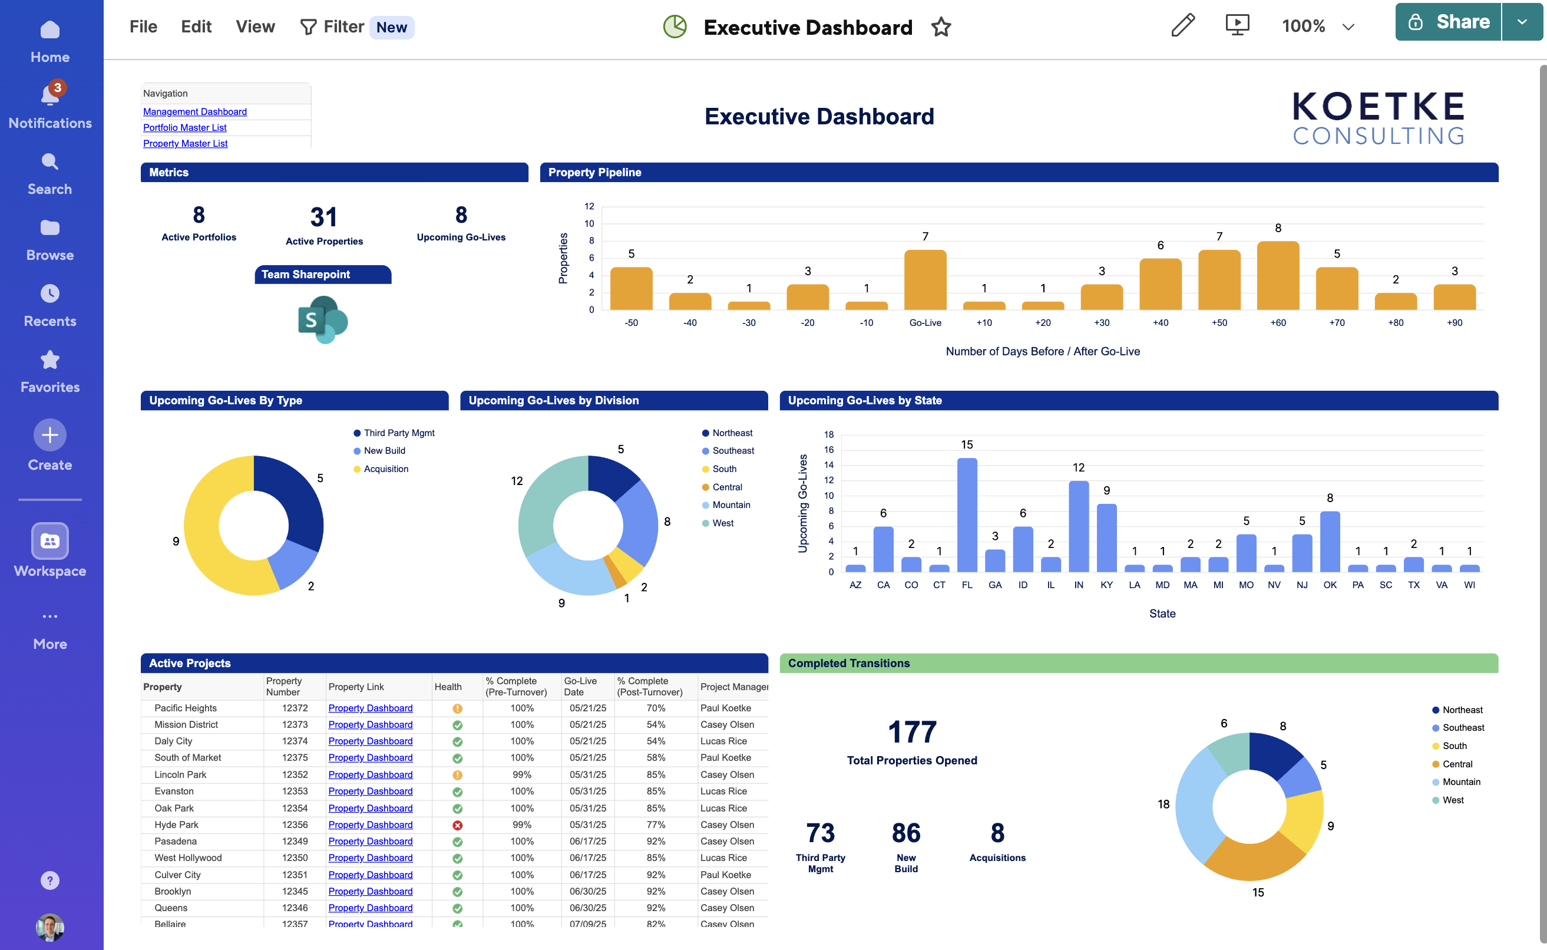The width and height of the screenshot is (1547, 950).
Task: Open the View menu
Action: coord(255,27)
